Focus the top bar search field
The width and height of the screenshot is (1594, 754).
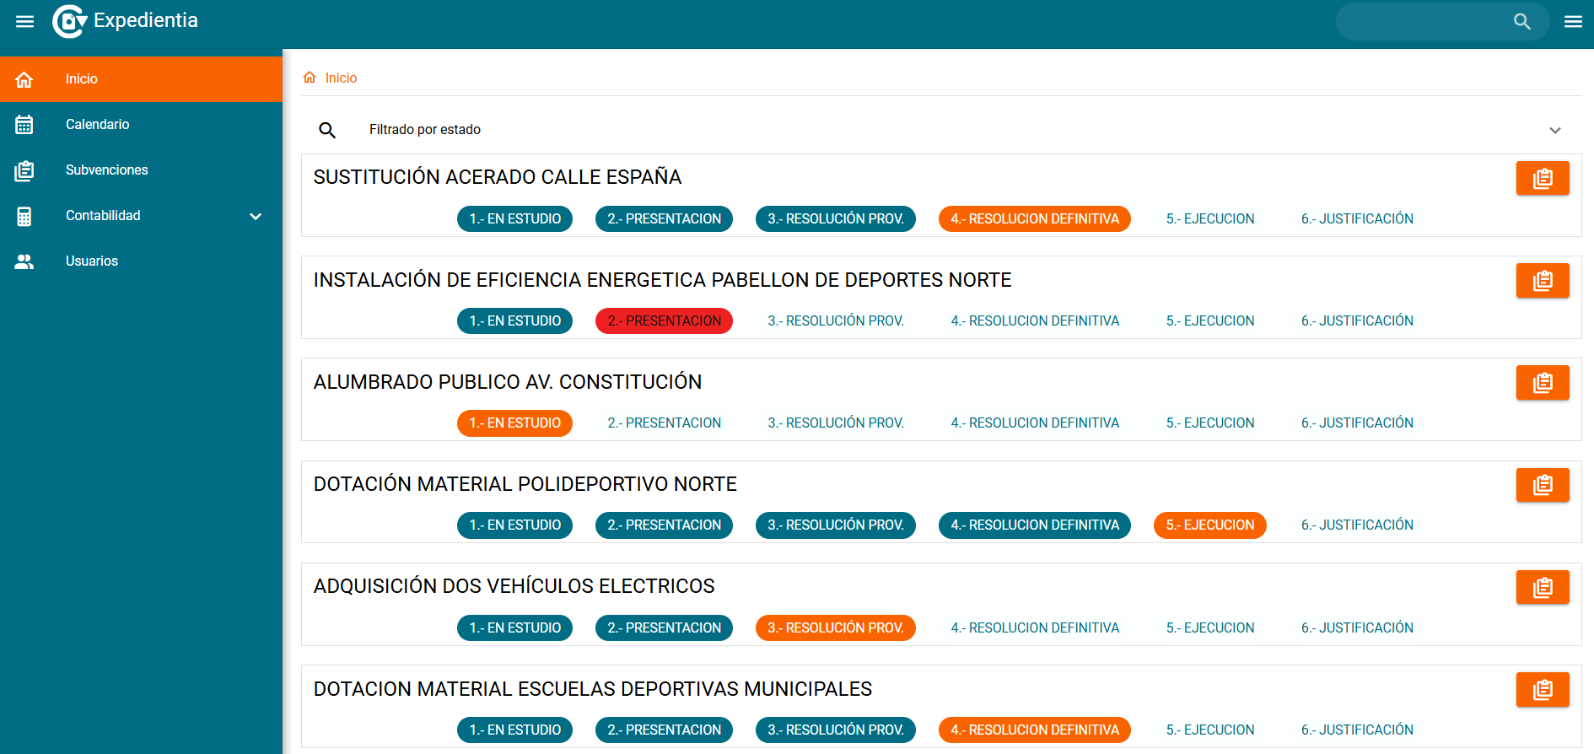tap(1425, 22)
